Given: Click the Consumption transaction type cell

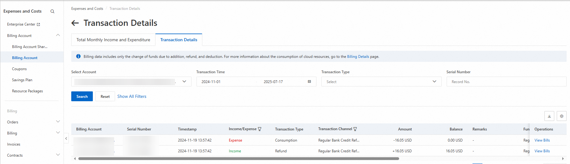Looking at the screenshot, I should (x=286, y=140).
